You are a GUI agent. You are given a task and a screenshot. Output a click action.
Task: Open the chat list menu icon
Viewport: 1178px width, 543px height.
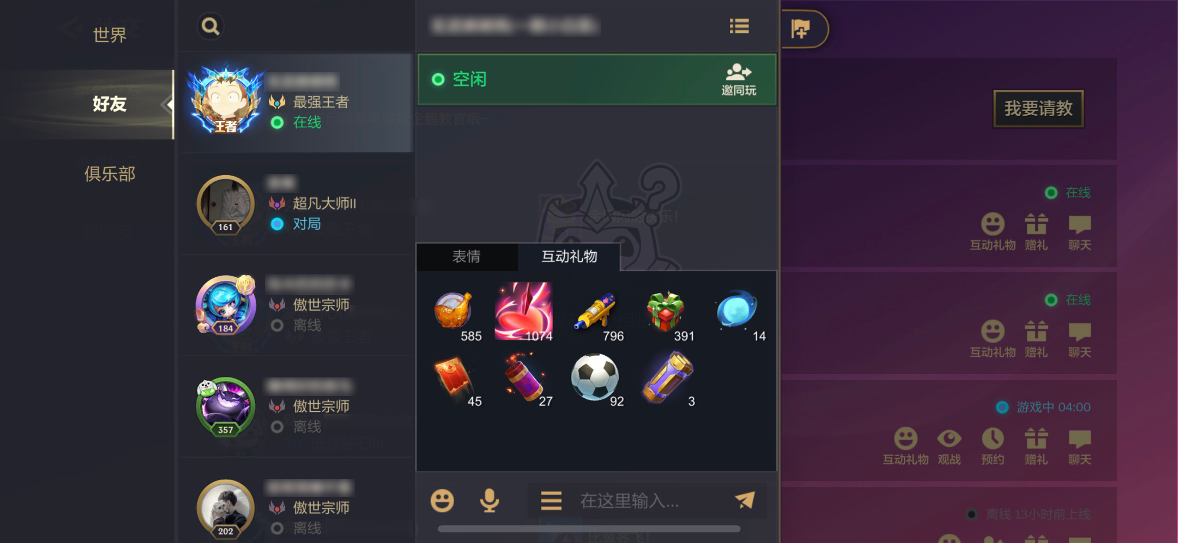(739, 26)
